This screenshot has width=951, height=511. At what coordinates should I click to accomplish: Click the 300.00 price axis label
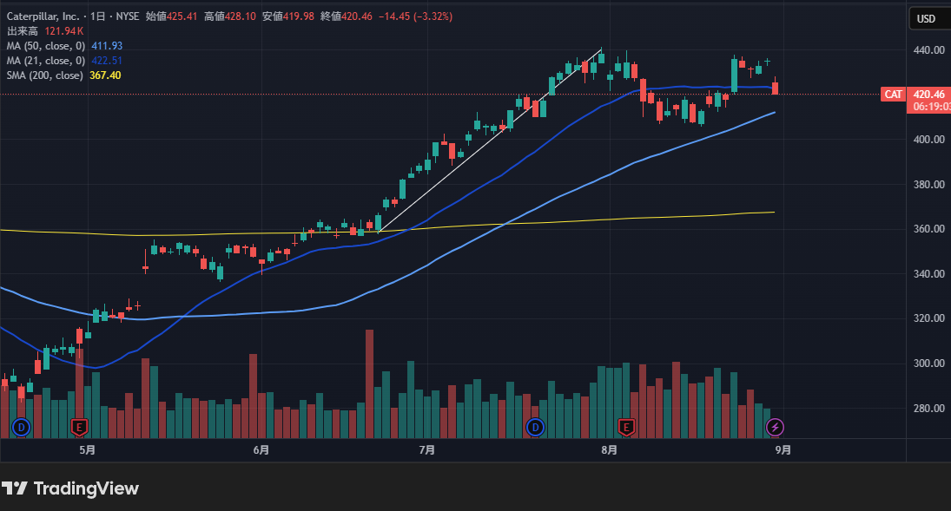(x=929, y=364)
